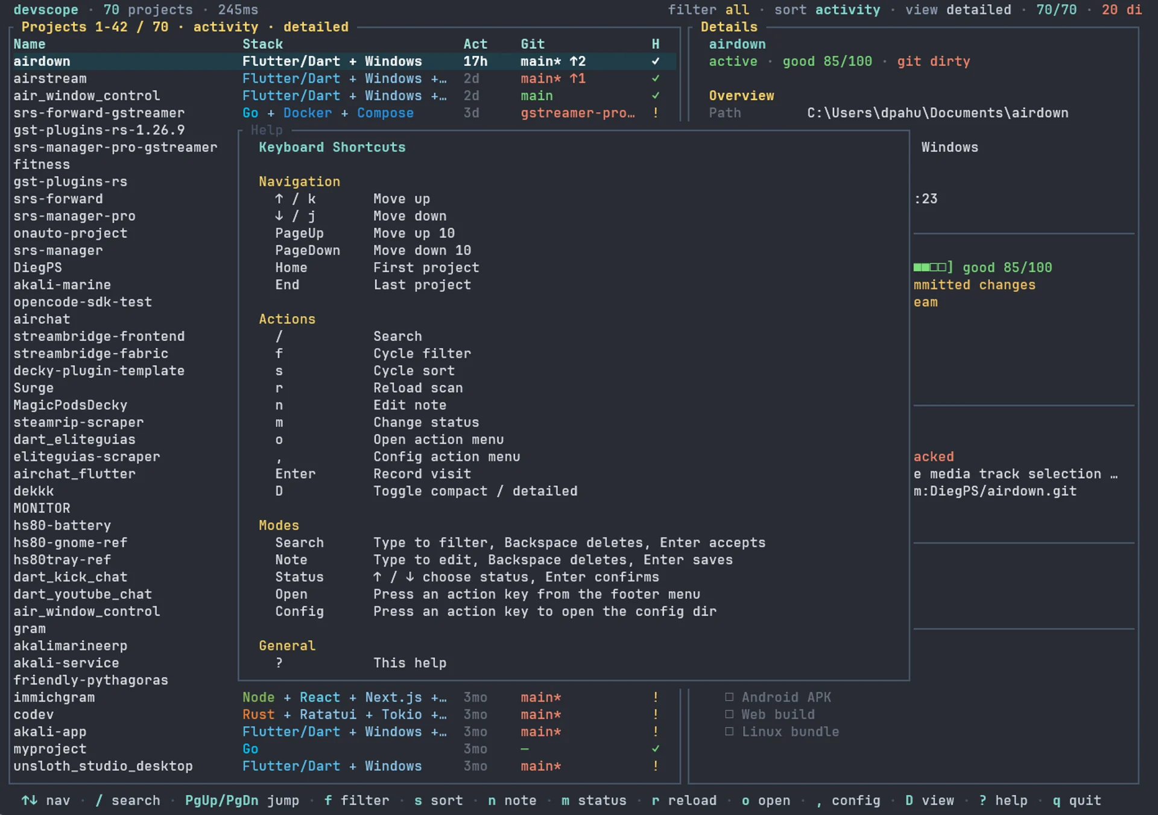Click the Stack column header
Image resolution: width=1158 pixels, height=815 pixels.
pyautogui.click(x=263, y=44)
